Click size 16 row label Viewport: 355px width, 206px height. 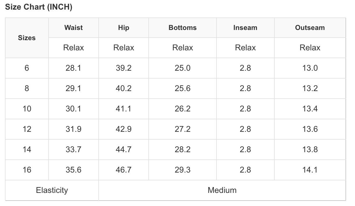(27, 170)
